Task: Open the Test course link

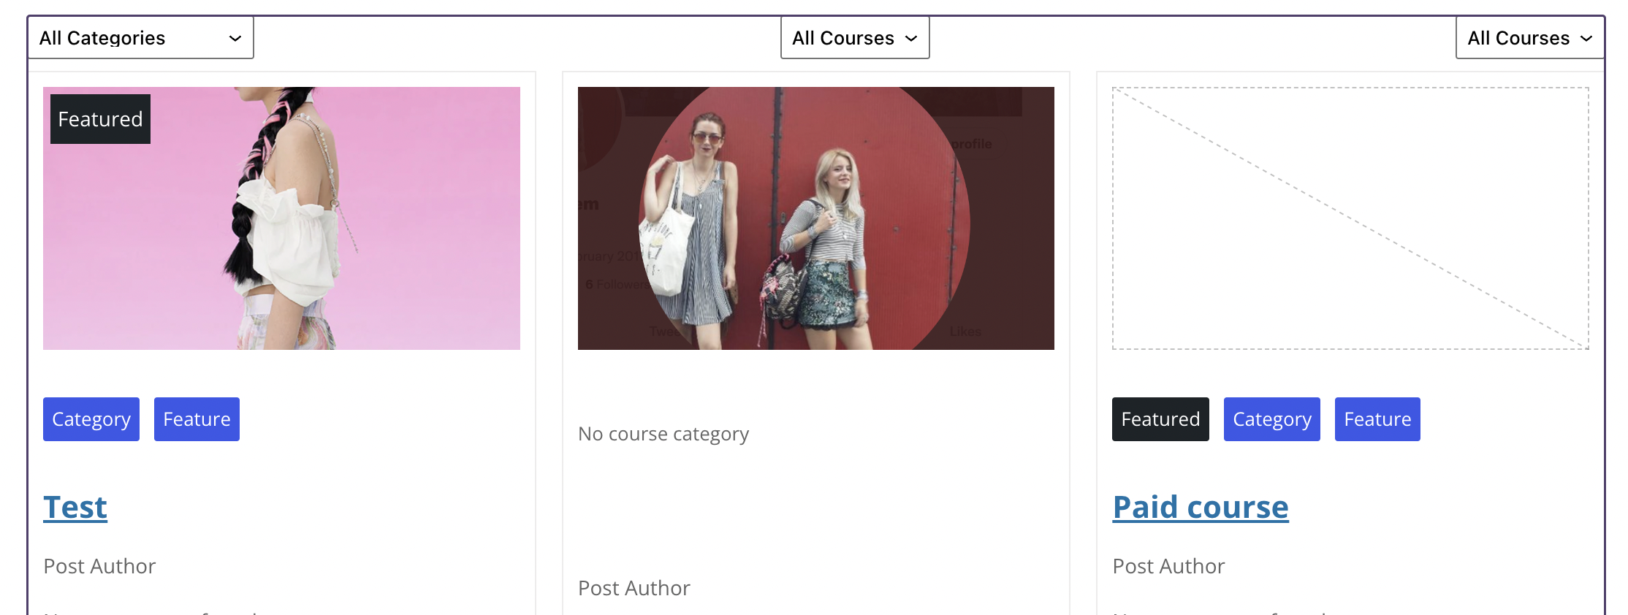Action: (75, 507)
